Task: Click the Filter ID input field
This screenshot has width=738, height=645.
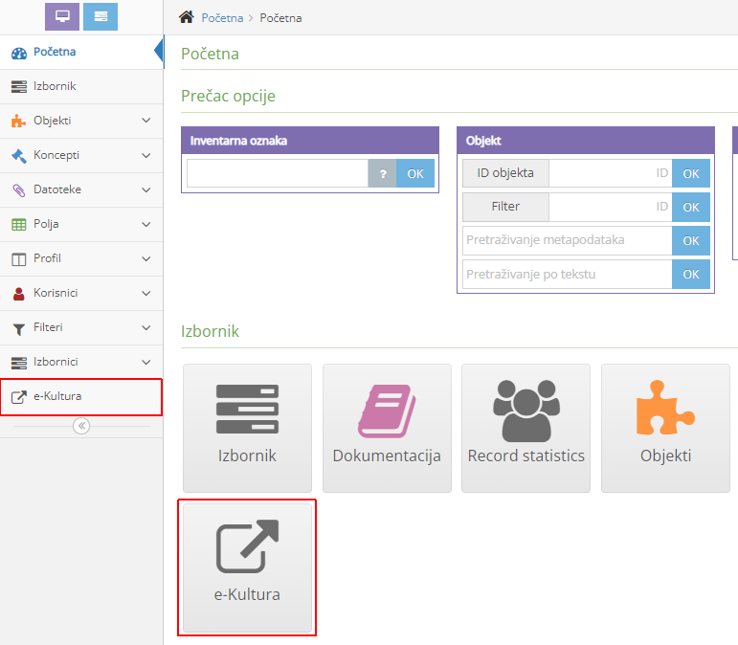Action: [611, 207]
